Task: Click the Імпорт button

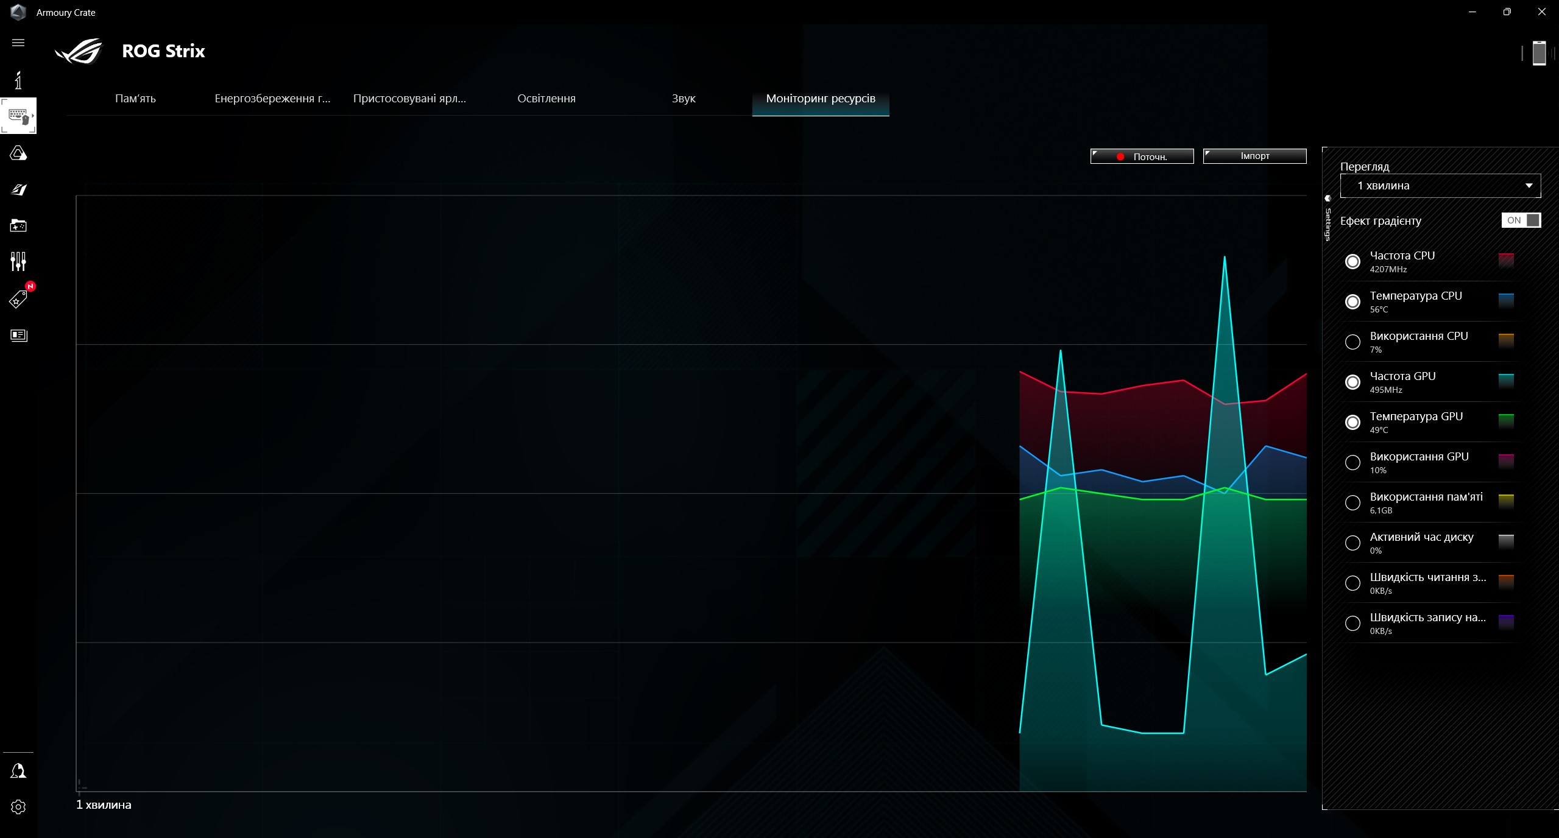Action: pos(1254,157)
